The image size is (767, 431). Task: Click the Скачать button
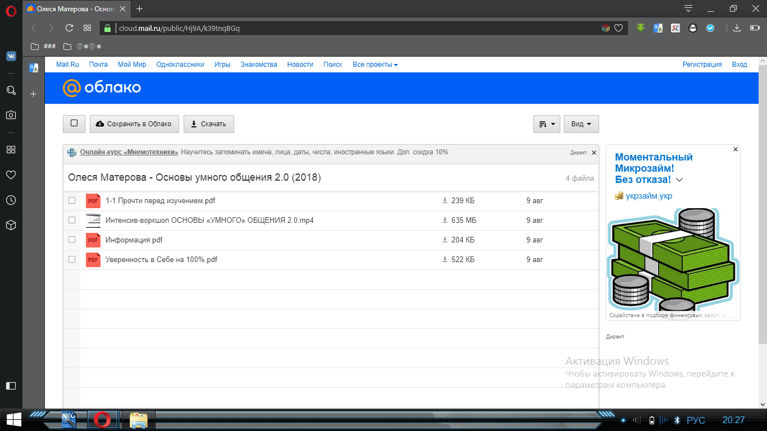point(209,124)
